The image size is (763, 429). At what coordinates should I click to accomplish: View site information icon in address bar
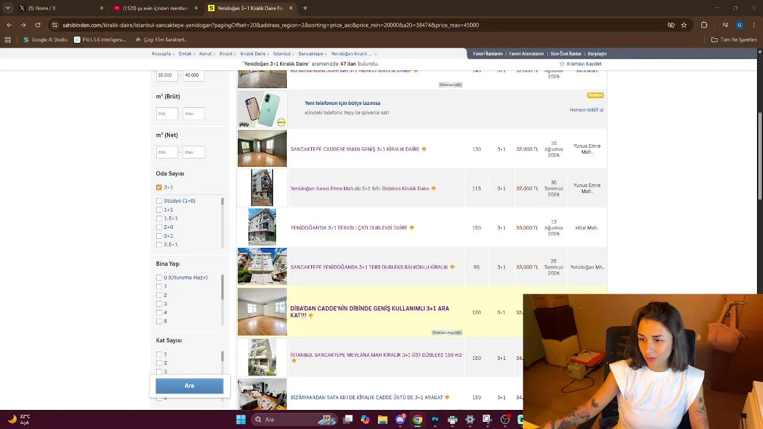(x=55, y=25)
